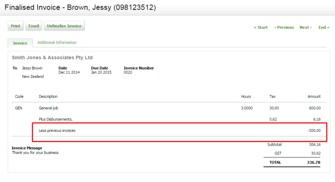Click the GEN code cell
Viewport: 335px width, 182px height.
[19, 108]
